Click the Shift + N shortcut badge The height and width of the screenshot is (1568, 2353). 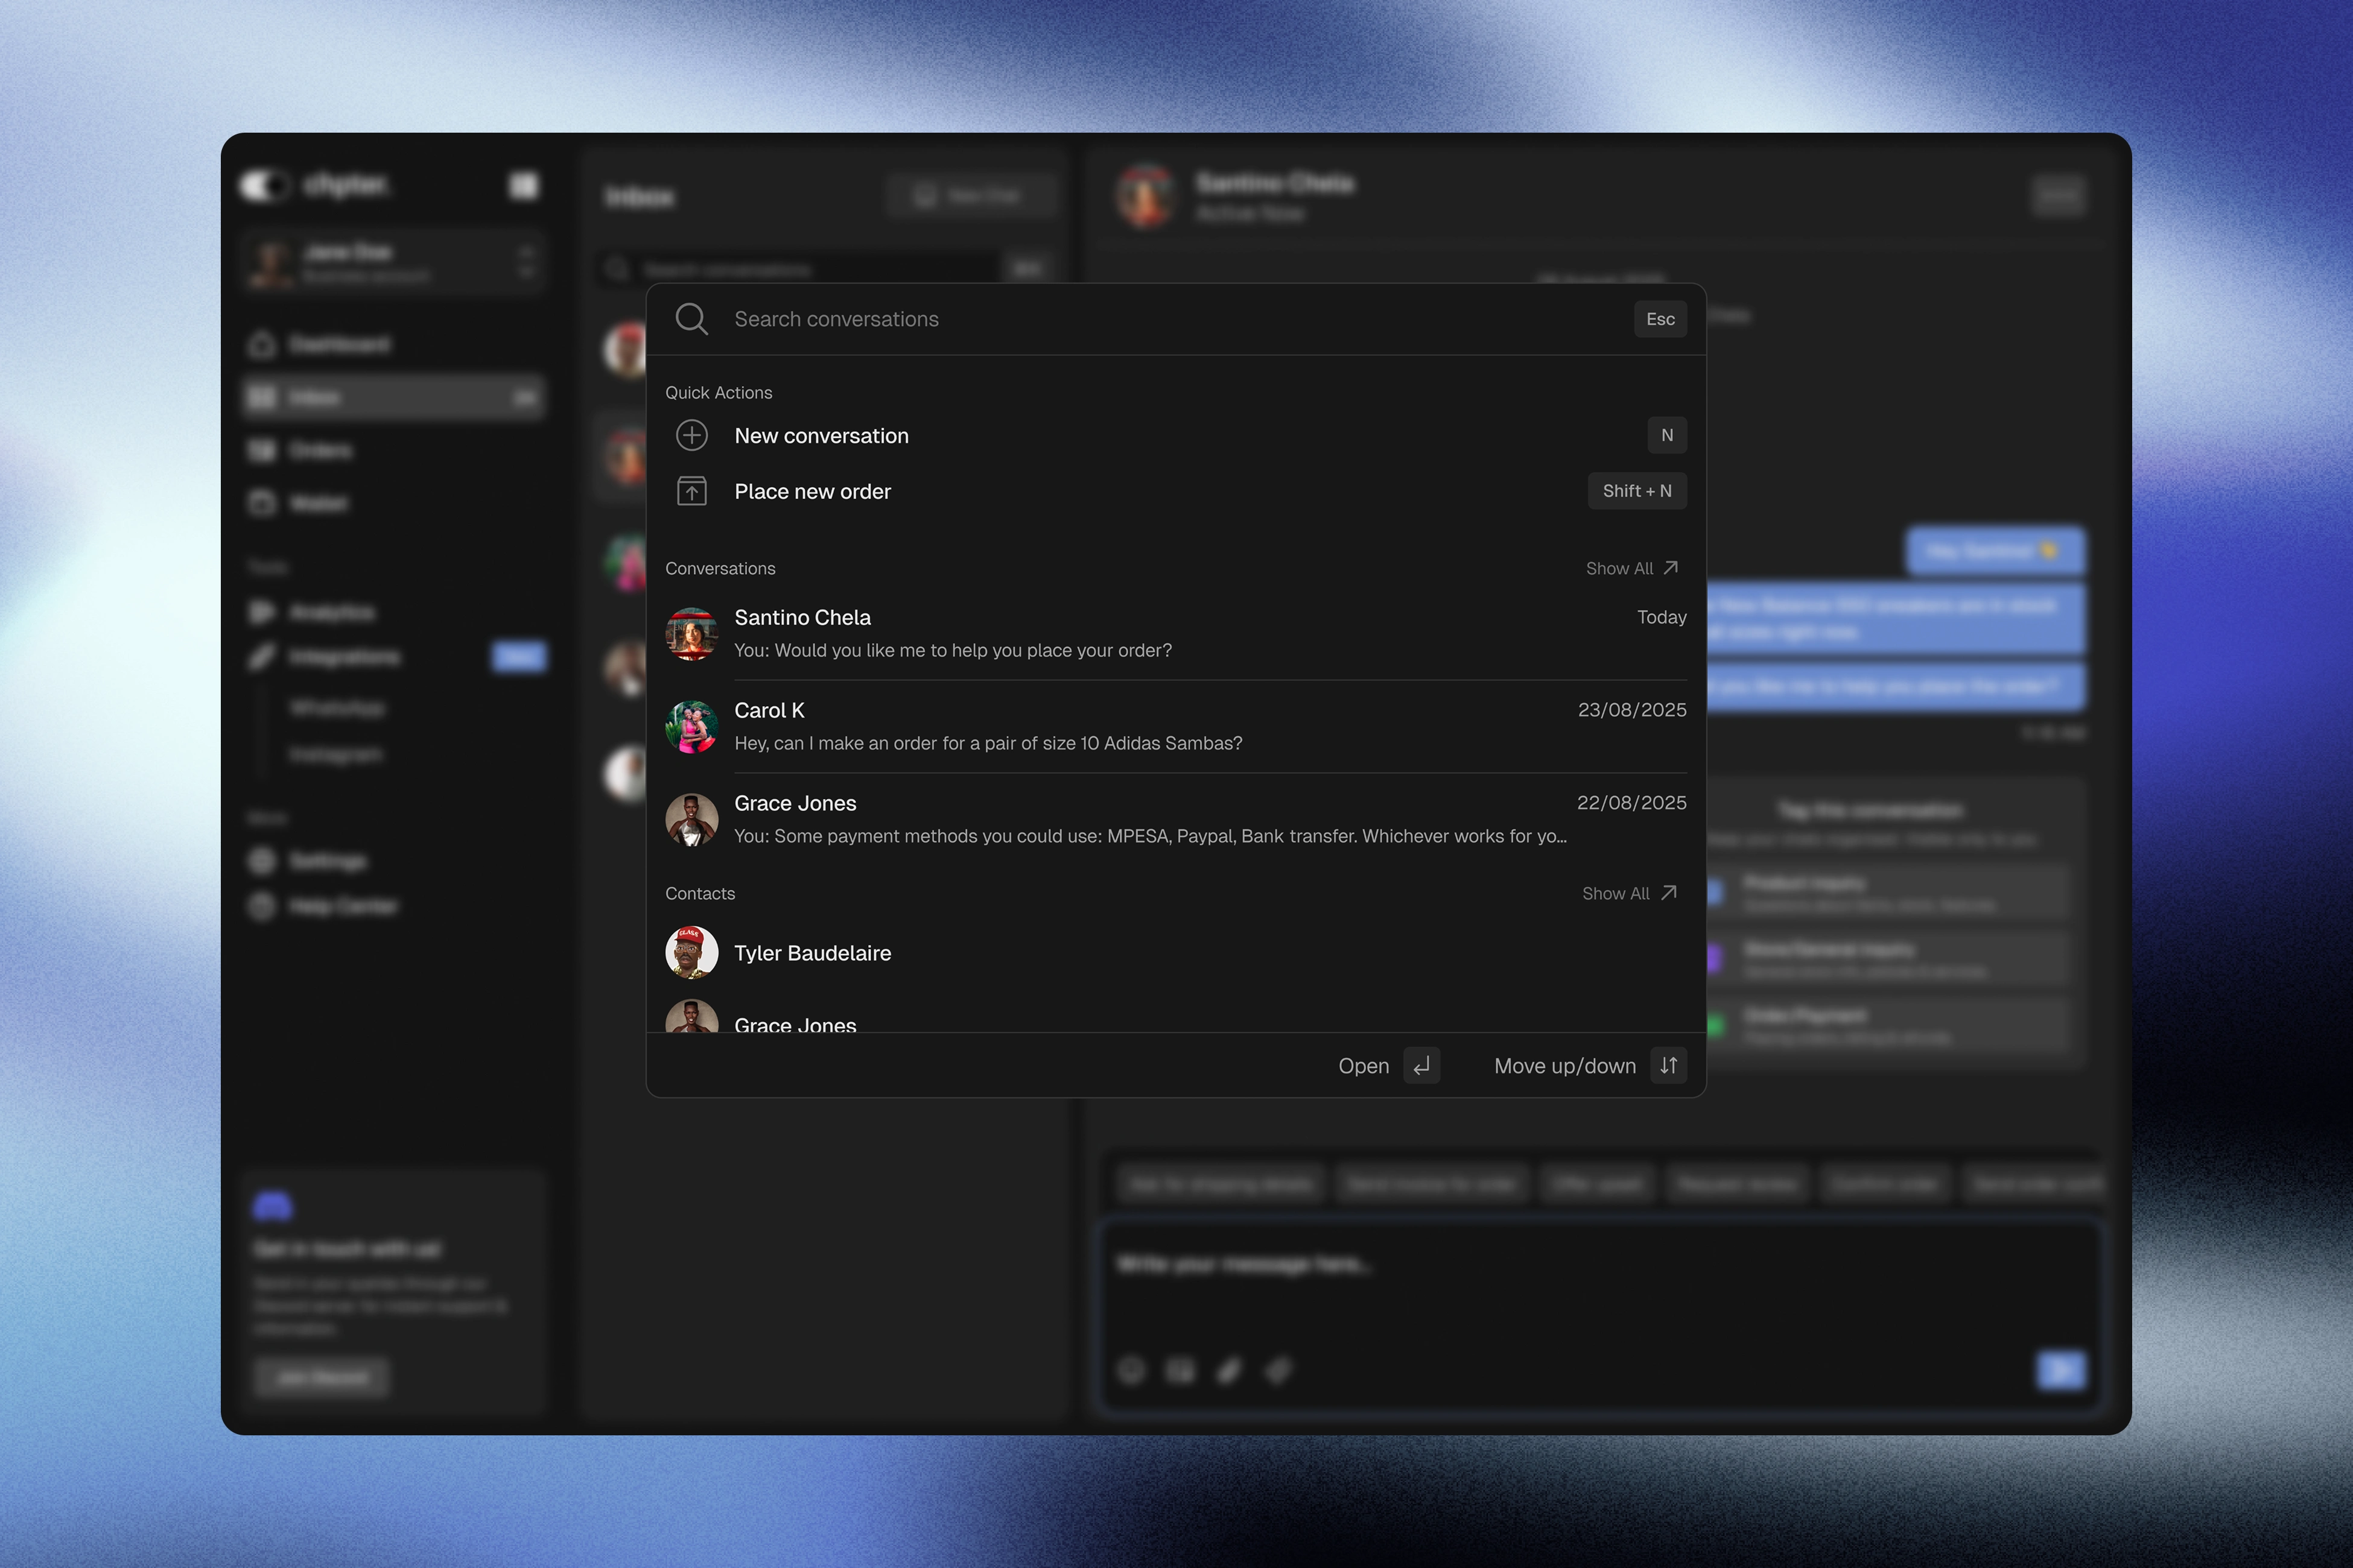1637,491
